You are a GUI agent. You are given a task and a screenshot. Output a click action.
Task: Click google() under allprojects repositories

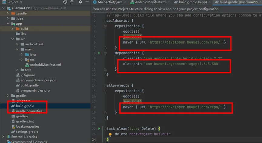point(131,96)
